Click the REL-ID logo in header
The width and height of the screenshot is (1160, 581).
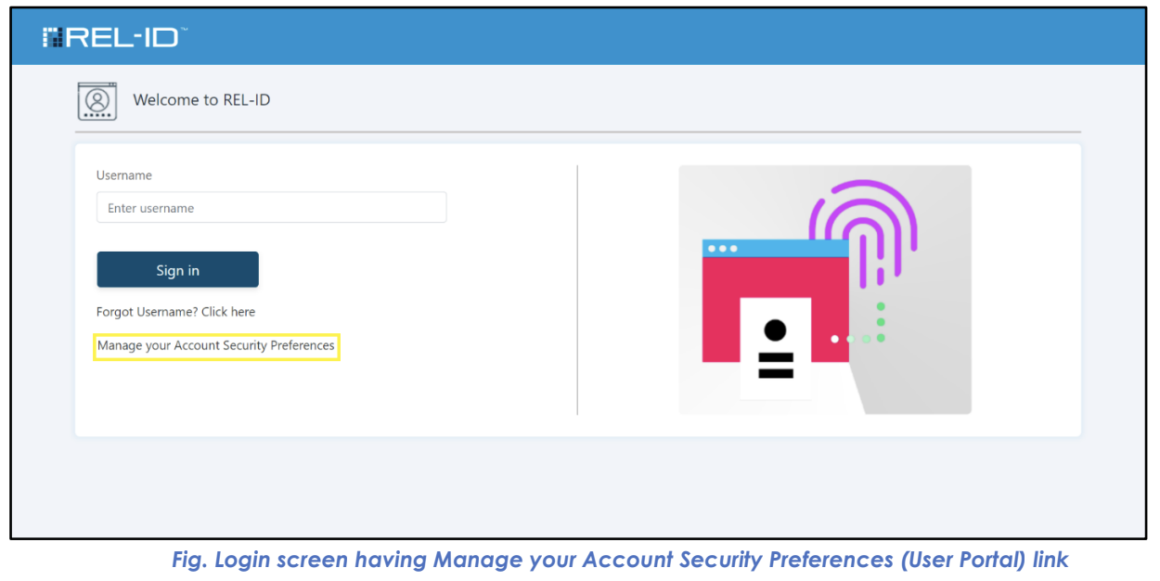(x=115, y=37)
